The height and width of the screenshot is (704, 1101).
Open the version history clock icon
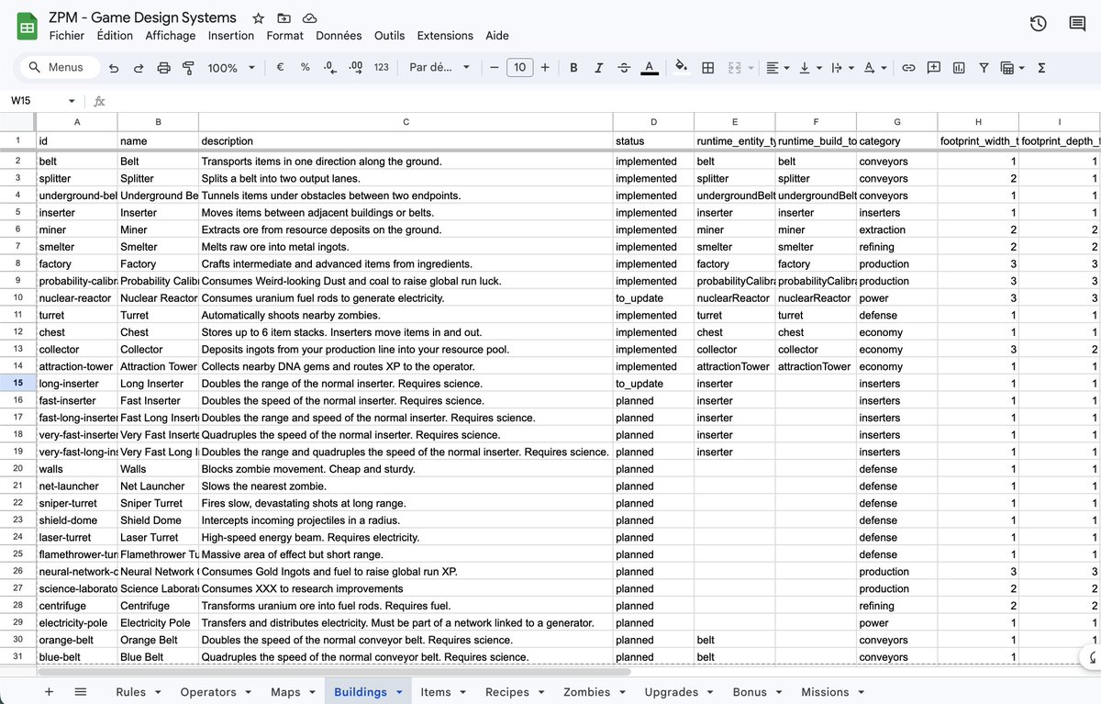click(1038, 24)
